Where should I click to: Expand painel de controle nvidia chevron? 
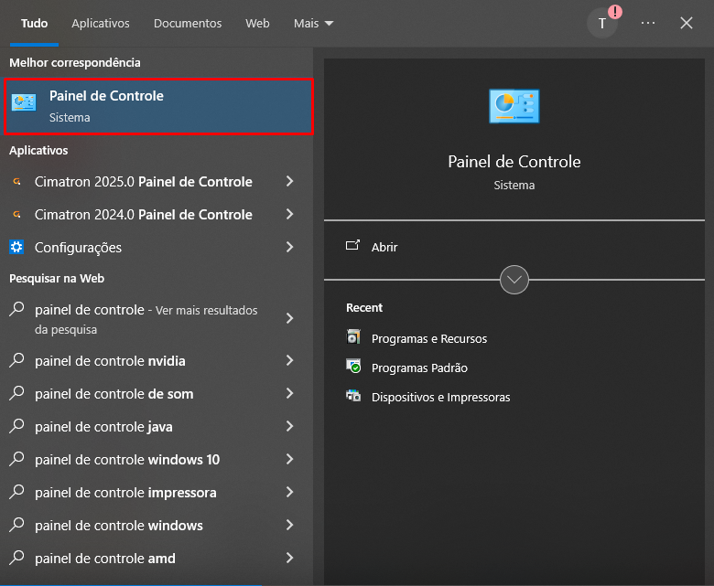click(289, 360)
